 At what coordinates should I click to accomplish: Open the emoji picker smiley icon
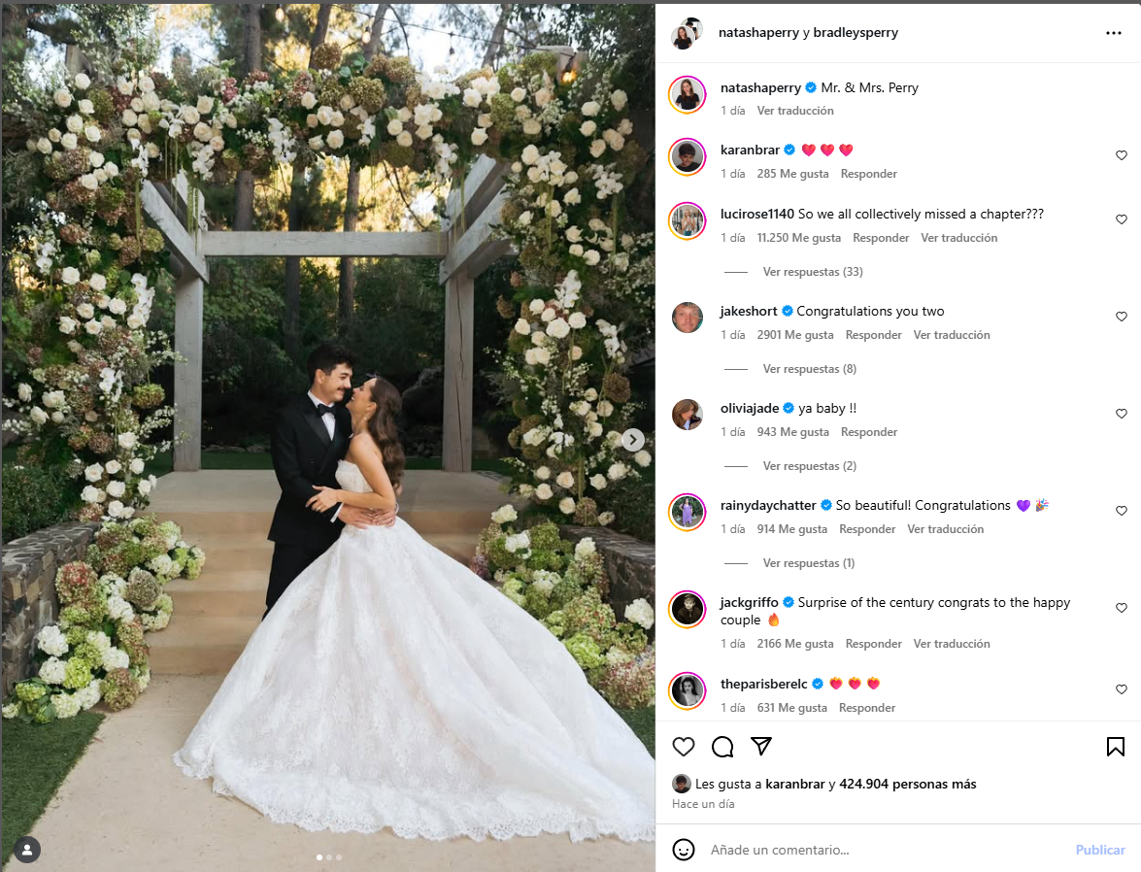tap(684, 850)
